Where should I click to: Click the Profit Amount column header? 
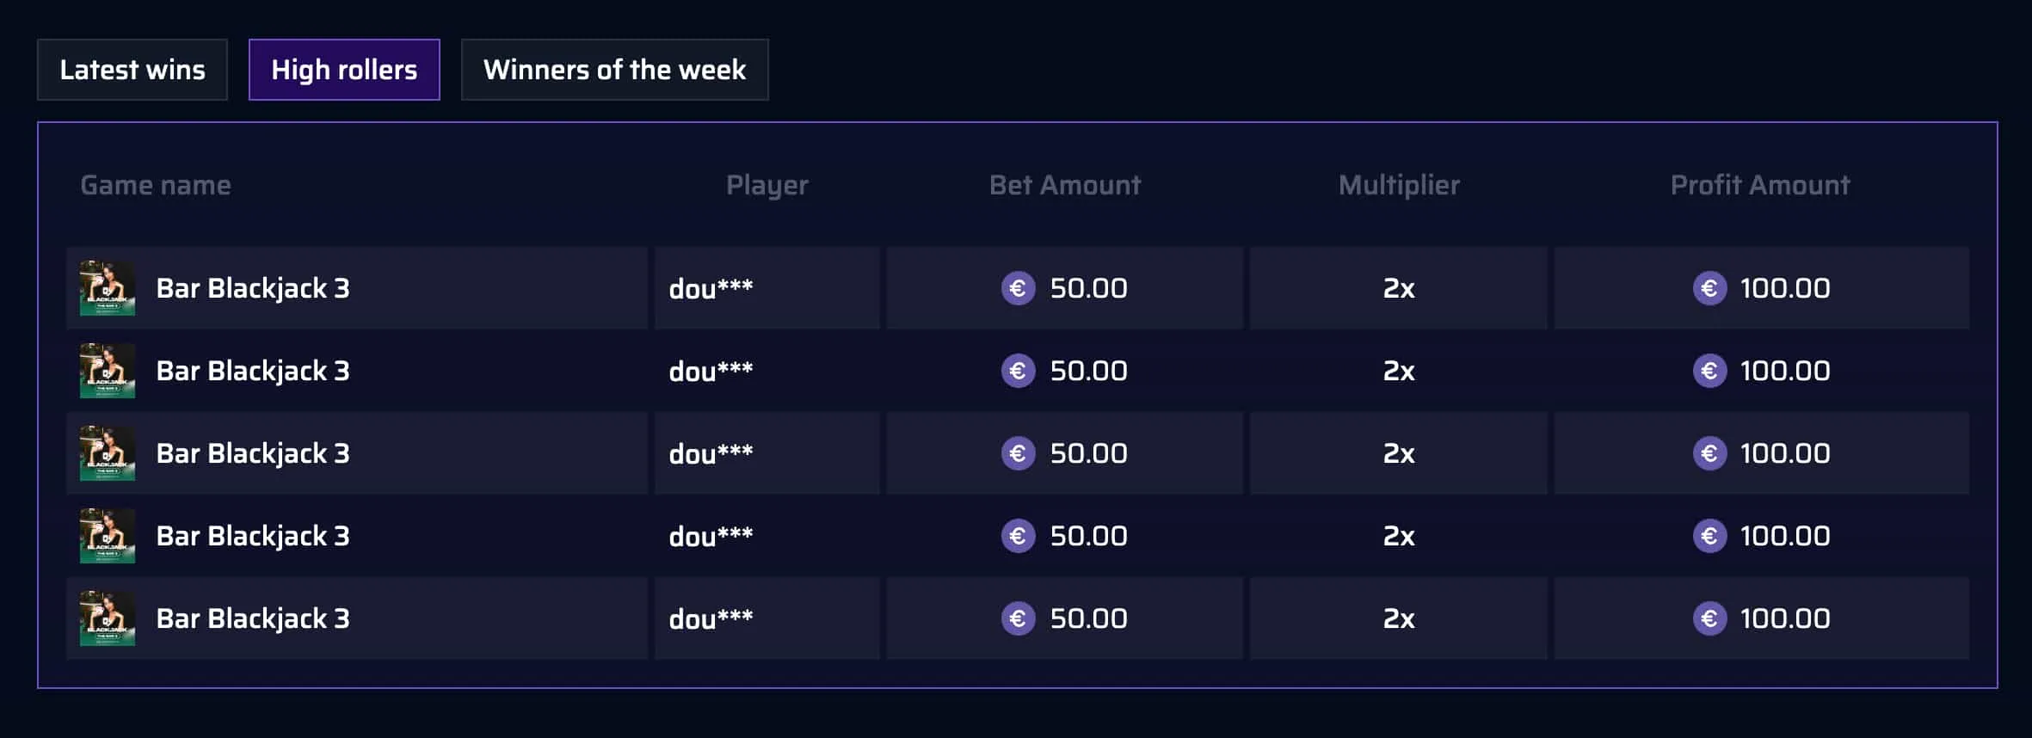coord(1760,185)
